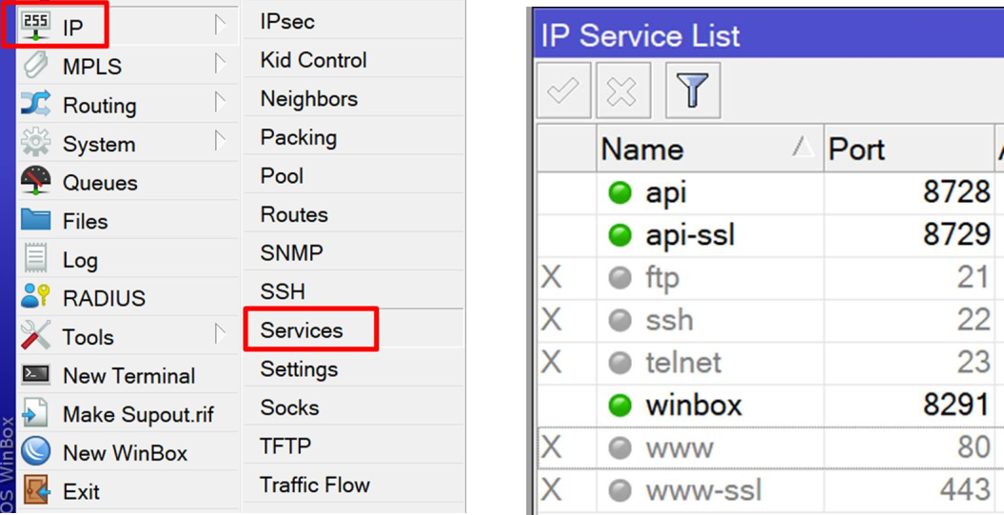Click the X disabled flag of telnet row

[x=551, y=363]
